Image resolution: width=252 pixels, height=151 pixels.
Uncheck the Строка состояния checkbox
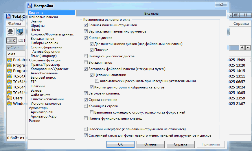pyautogui.click(x=86, y=100)
